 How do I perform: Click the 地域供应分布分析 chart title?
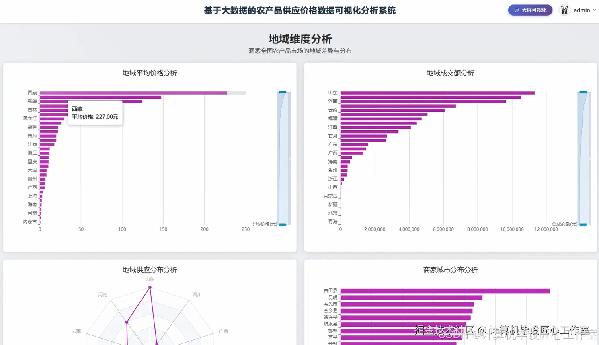(x=150, y=270)
